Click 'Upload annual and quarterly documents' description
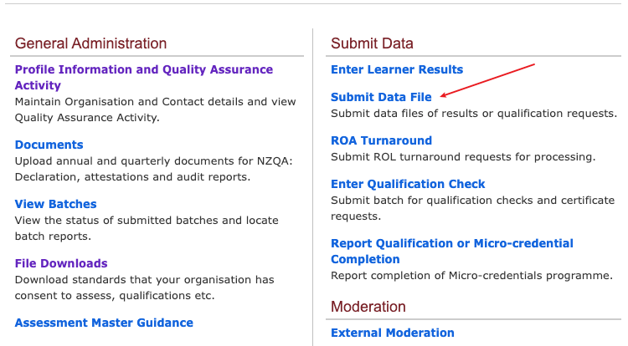Image resolution: width=628 pixels, height=346 pixels. [154, 169]
